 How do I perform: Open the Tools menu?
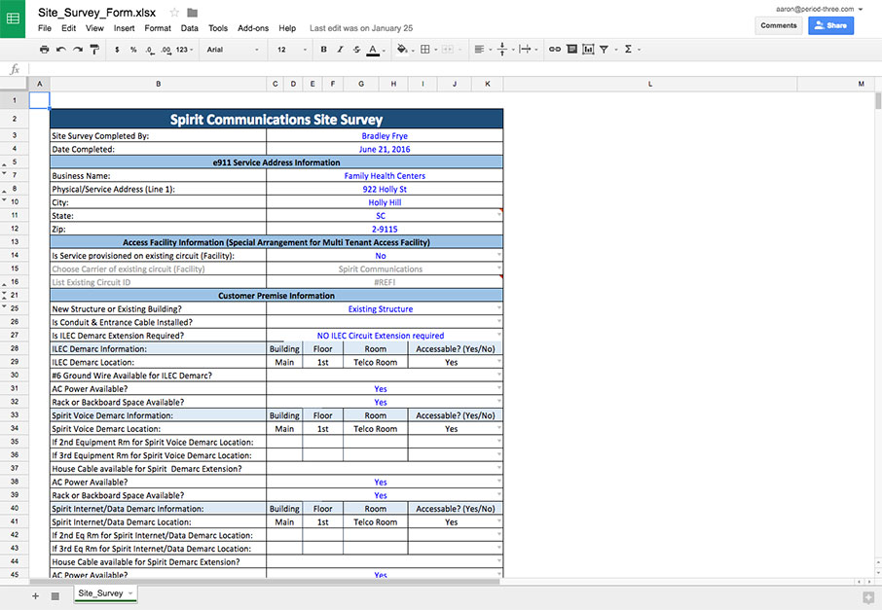218,28
